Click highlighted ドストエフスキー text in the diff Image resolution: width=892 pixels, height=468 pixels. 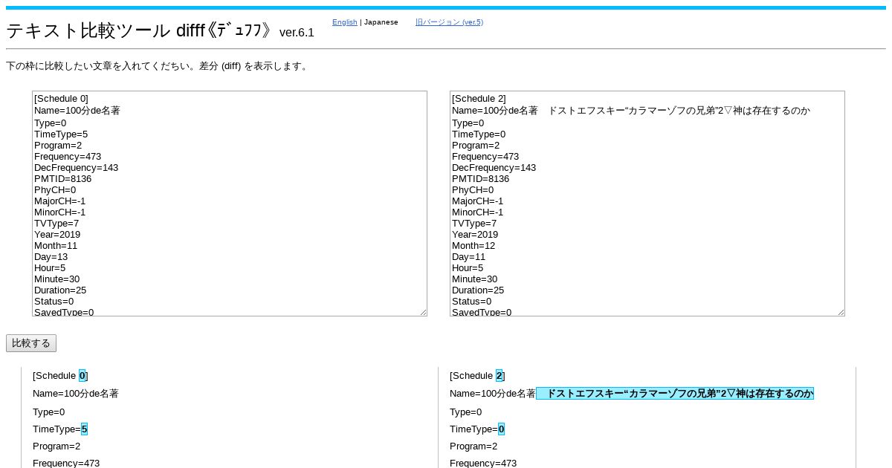click(x=675, y=394)
